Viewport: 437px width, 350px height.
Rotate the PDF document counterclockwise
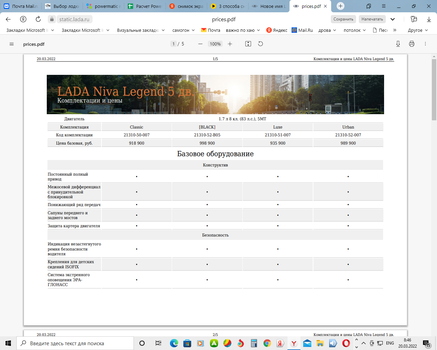click(x=260, y=44)
